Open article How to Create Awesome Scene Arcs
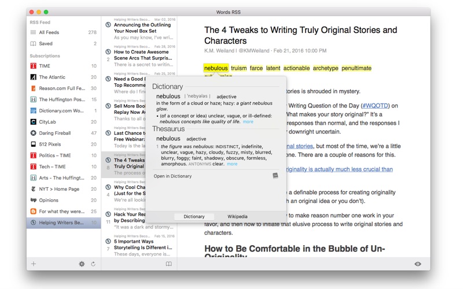Image resolution: width=463 pixels, height=289 pixels. [139, 57]
